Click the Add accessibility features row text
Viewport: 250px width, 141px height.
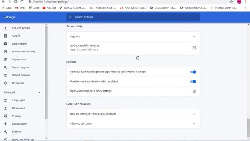point(85,45)
